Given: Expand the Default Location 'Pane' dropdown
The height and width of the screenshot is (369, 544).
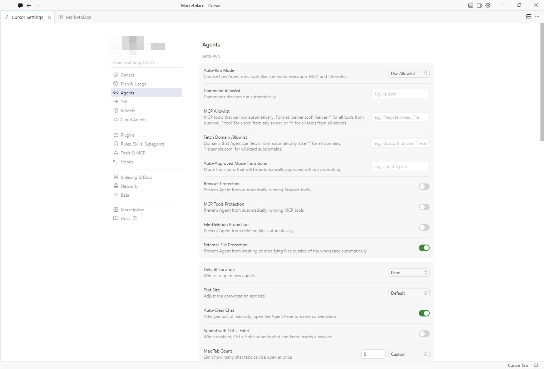Looking at the screenshot, I should [x=409, y=272].
